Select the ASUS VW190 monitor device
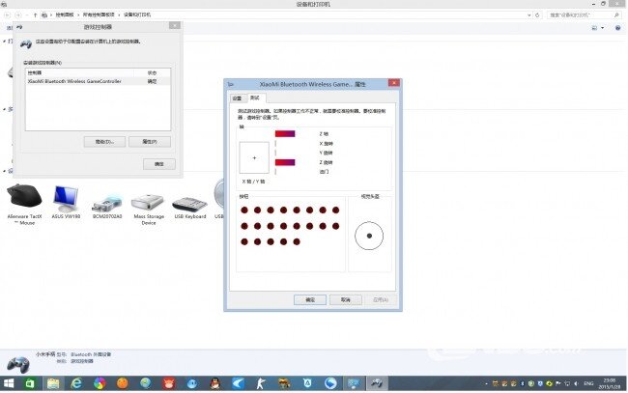This screenshot has height=393, width=628. (66, 202)
